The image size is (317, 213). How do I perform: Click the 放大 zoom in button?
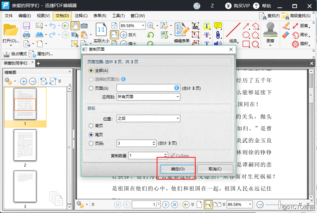pos(128,35)
